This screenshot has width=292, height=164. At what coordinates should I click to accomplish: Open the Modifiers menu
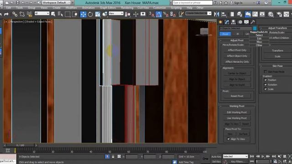[x=71, y=8]
